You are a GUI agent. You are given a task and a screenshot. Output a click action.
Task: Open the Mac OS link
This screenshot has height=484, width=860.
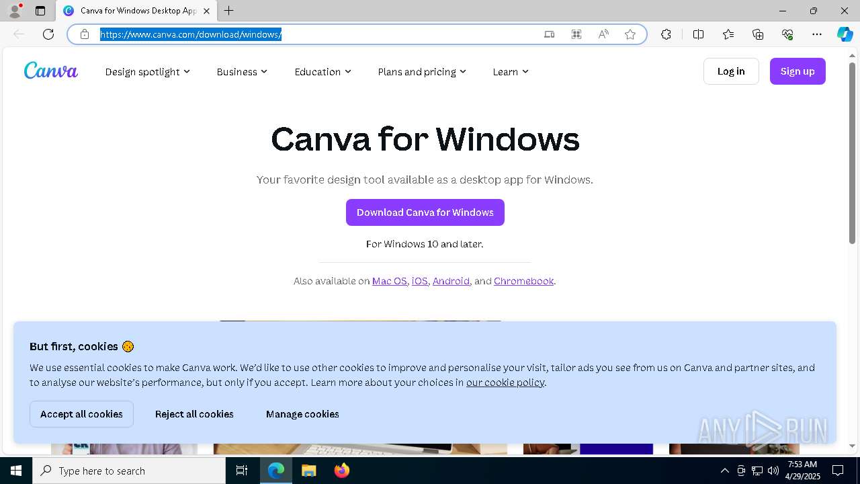coord(390,281)
